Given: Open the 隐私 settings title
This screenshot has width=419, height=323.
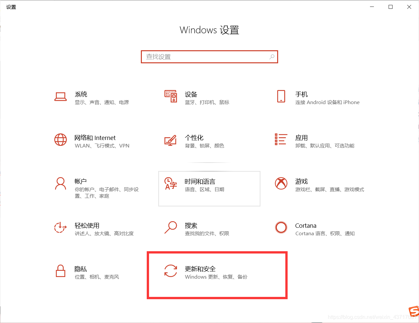Looking at the screenshot, I should (x=81, y=269).
